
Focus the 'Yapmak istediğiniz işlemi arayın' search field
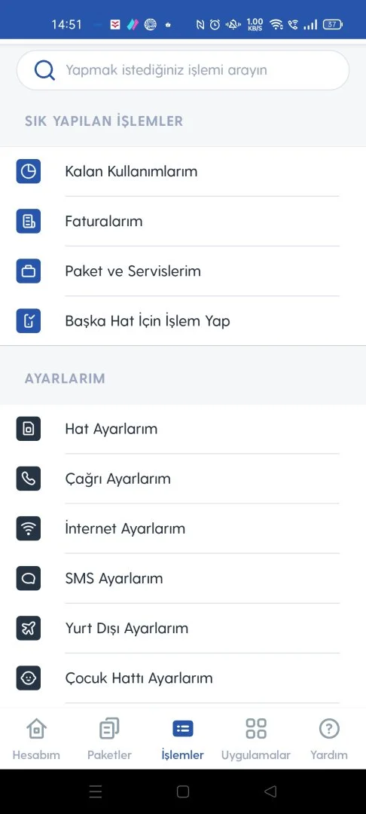183,70
